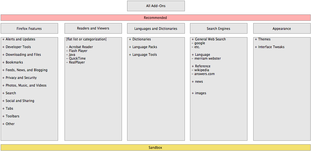Expand General Web Search group
This screenshot has height=151, width=311.
pos(210,39)
